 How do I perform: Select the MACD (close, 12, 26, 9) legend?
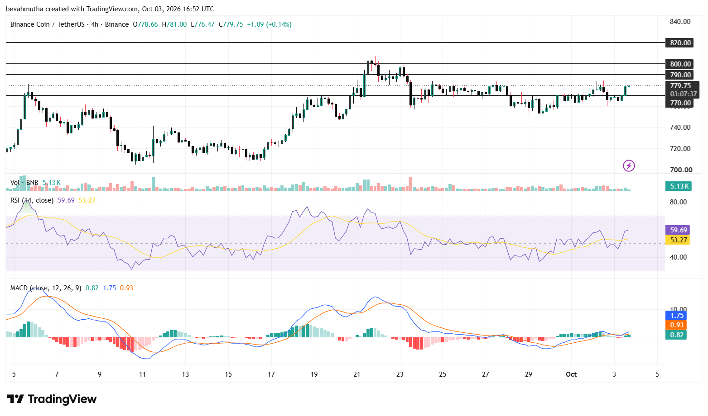pyautogui.click(x=46, y=288)
